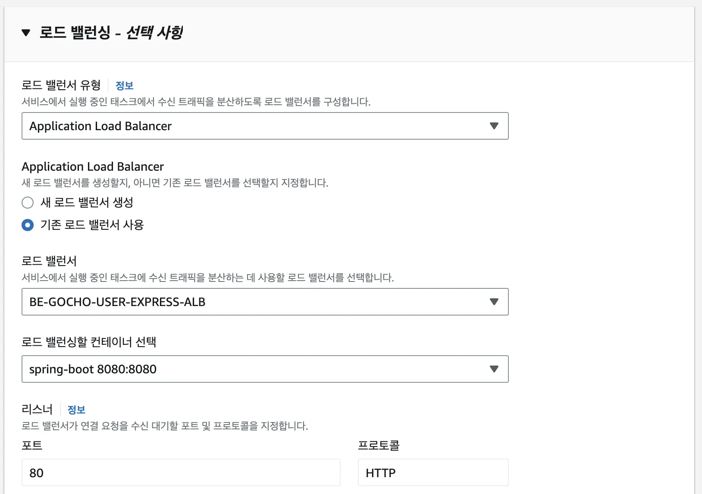Screen dimensions: 702x494
Task: Open the BE-GOCHO-USER-EXPRESS-ALB dropdown
Action: coord(259,302)
